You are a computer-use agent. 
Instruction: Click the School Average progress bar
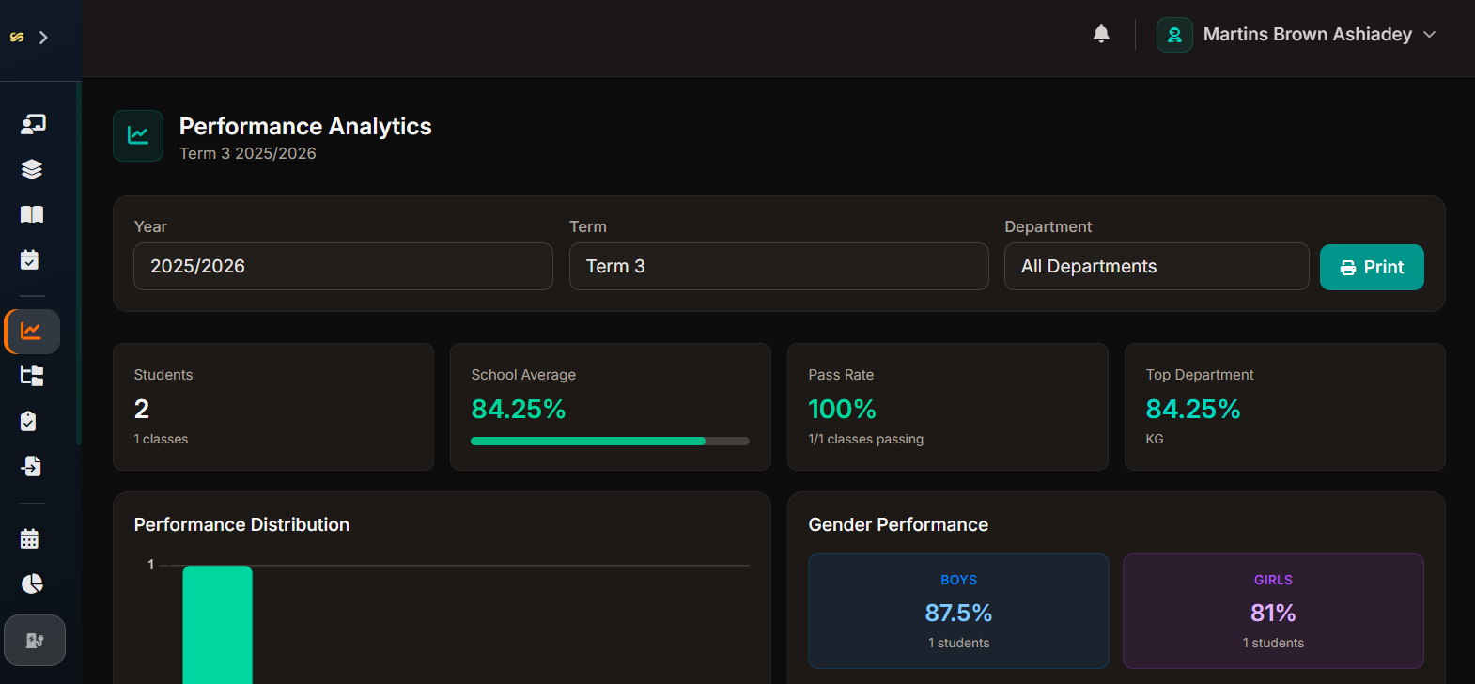click(610, 441)
